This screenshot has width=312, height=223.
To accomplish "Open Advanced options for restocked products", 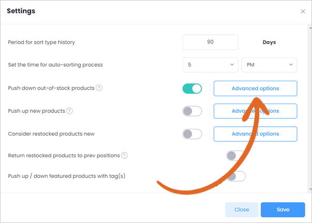I will (256, 134).
